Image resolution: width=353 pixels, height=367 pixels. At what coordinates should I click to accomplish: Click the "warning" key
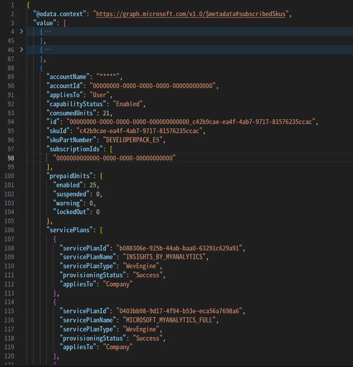tap(68, 203)
